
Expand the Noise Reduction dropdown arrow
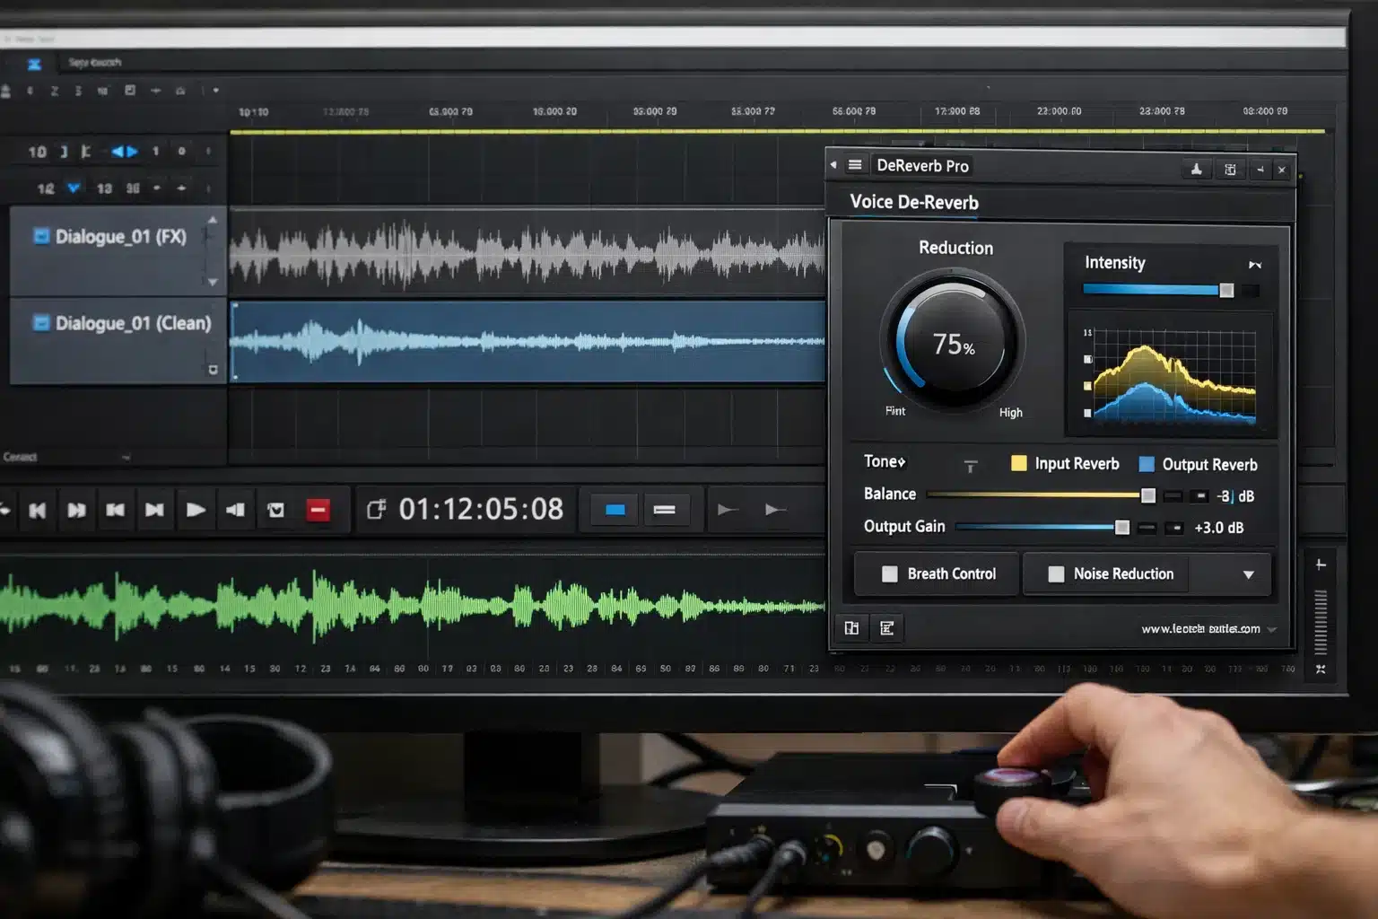pyautogui.click(x=1250, y=573)
